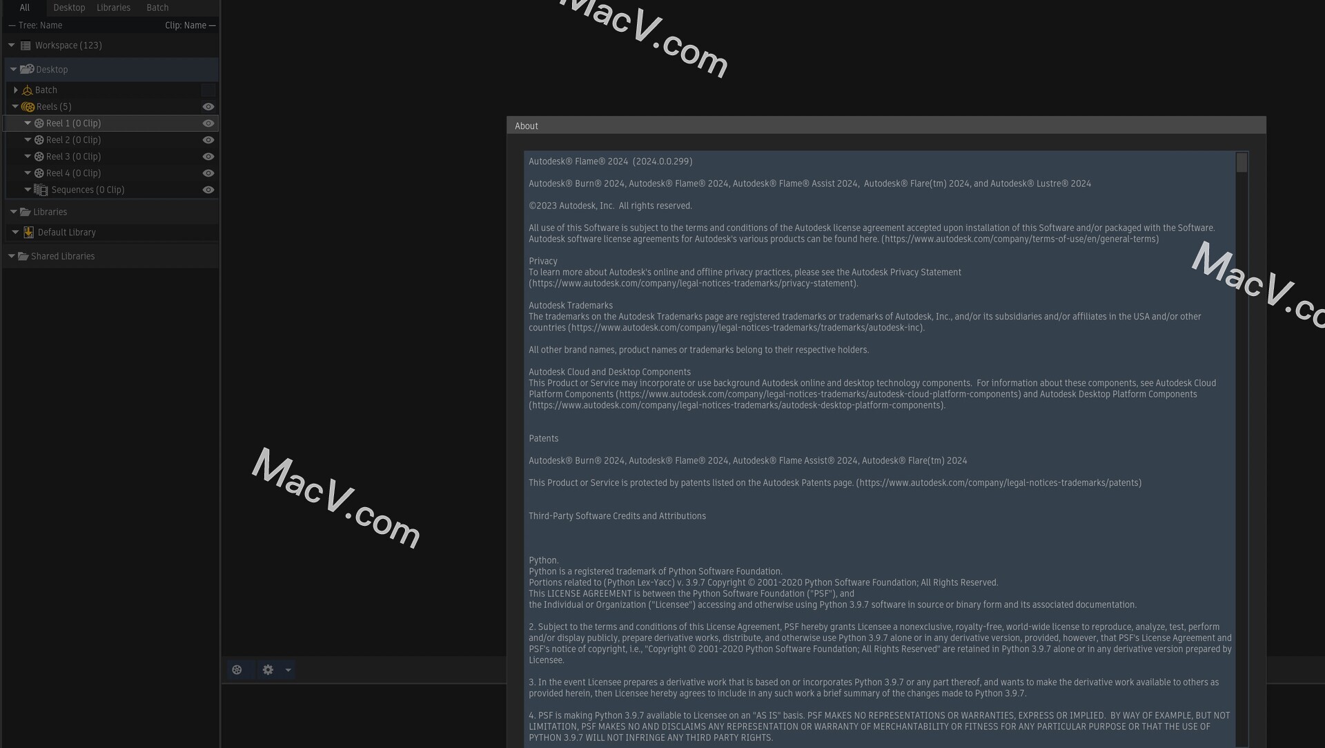
Task: Collapse the Workspace tree node
Action: tap(11, 45)
